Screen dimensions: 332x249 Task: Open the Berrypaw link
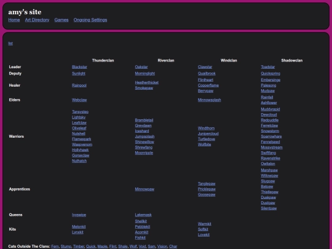(205, 91)
